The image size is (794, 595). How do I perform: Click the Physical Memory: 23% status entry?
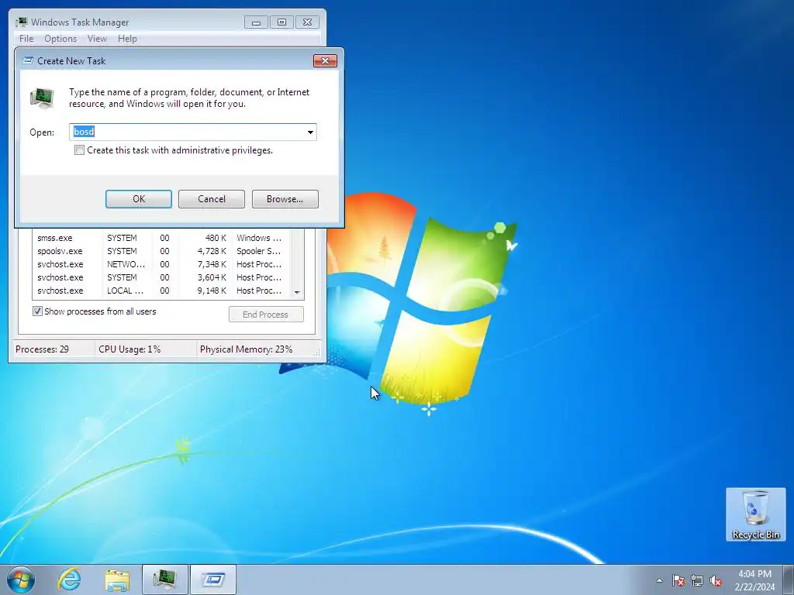246,349
